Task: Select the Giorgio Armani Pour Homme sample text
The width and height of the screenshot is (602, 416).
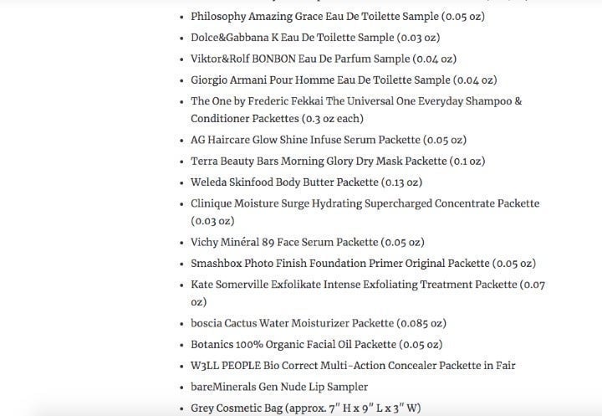Action: [344, 80]
